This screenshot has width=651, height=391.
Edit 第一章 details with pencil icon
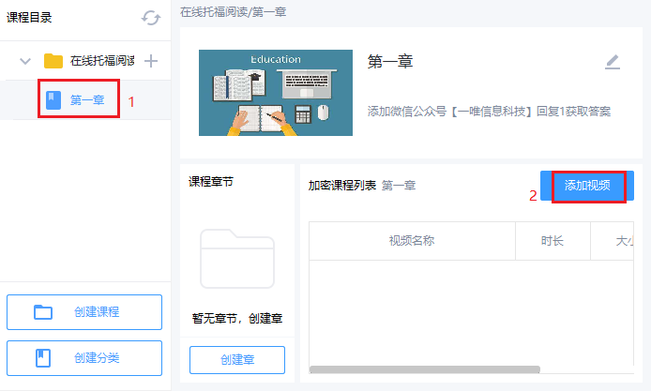coord(613,62)
